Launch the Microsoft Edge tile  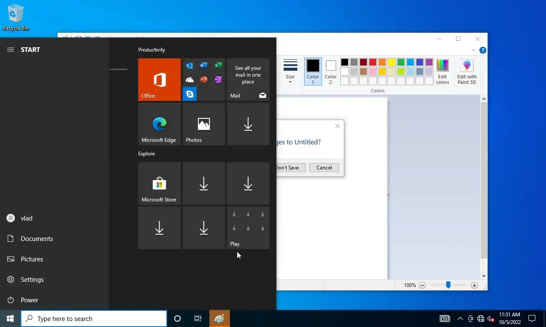(x=160, y=124)
